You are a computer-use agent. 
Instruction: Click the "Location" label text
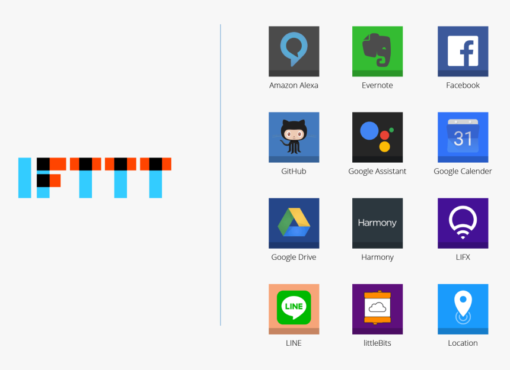click(463, 343)
